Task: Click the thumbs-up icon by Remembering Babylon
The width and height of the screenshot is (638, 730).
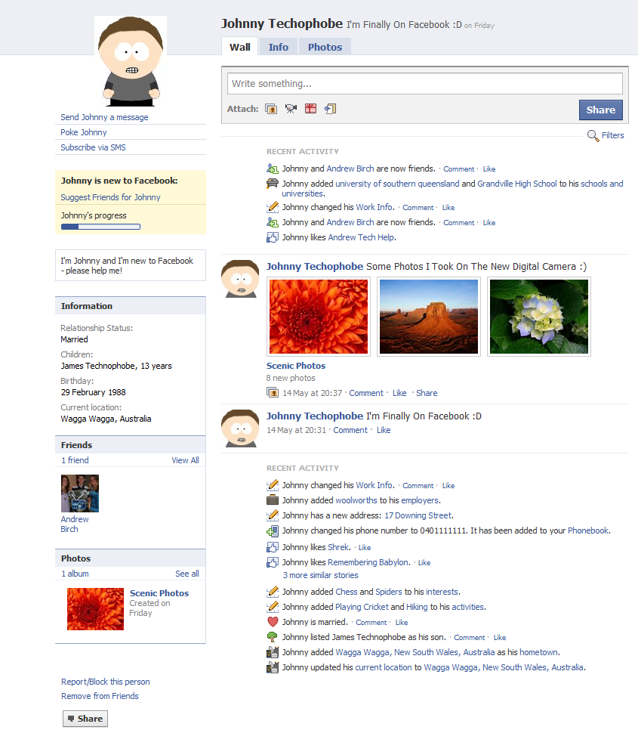Action: click(273, 562)
